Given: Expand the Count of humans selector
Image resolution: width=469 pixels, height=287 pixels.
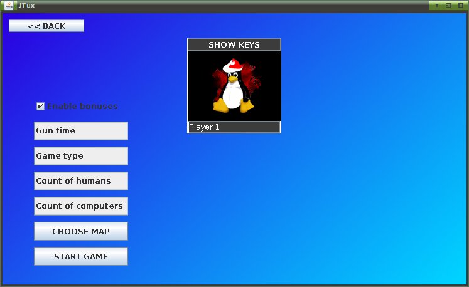Looking at the screenshot, I should pyautogui.click(x=81, y=181).
